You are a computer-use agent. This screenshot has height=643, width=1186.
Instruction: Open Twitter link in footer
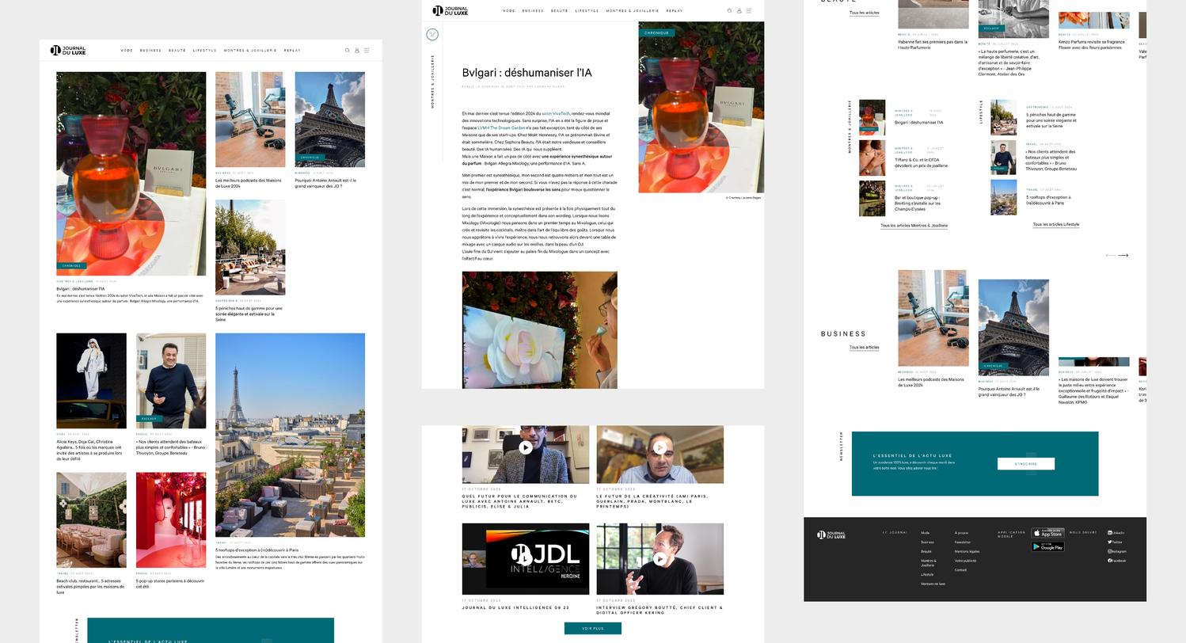(1116, 542)
